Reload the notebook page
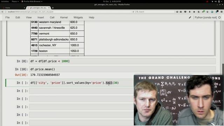 (x=133, y=12)
